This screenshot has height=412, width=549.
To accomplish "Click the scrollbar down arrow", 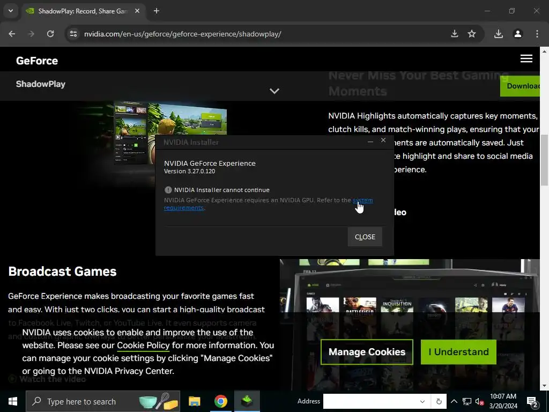I will [545, 386].
